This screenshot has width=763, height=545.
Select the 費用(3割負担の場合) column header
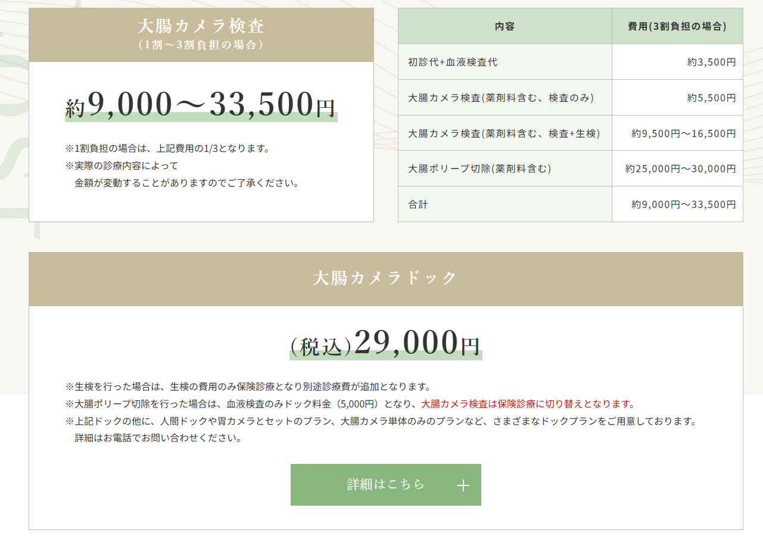point(677,26)
